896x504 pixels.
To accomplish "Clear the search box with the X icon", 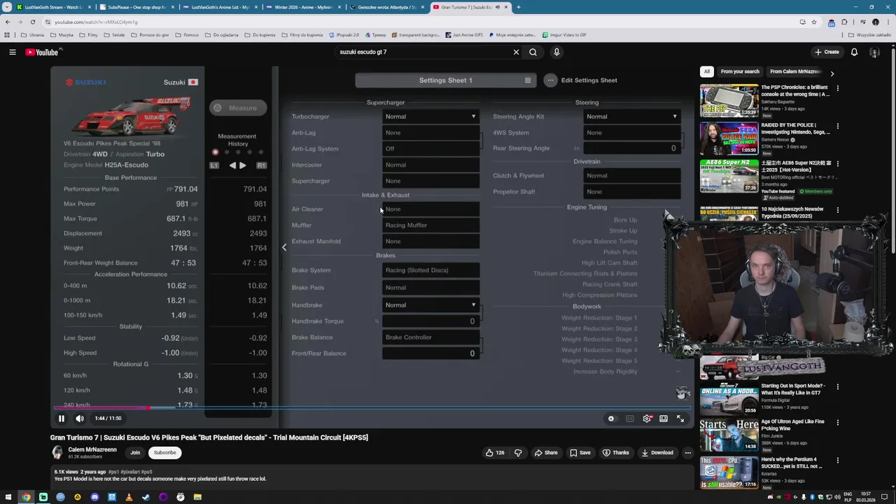I will click(516, 52).
